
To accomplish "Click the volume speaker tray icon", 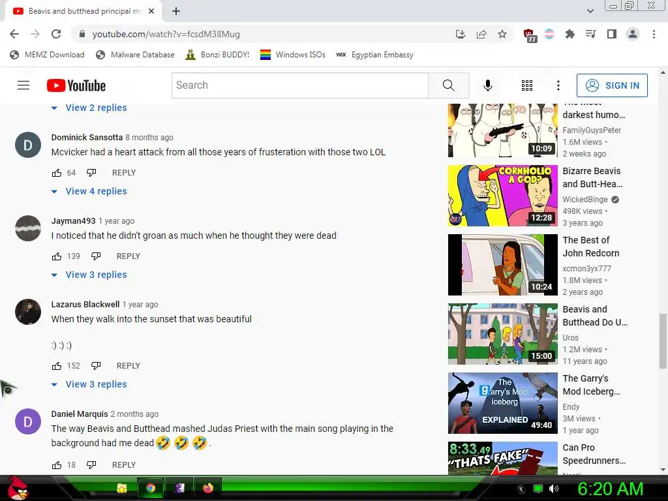I will 554,489.
